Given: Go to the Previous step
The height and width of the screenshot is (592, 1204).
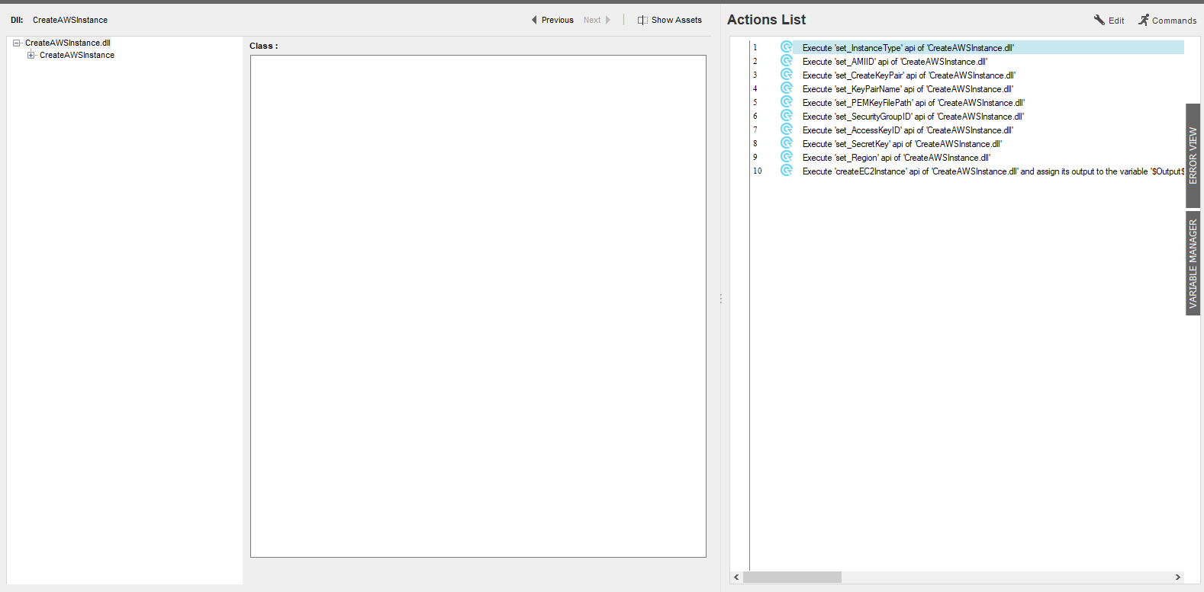Looking at the screenshot, I should 552,20.
